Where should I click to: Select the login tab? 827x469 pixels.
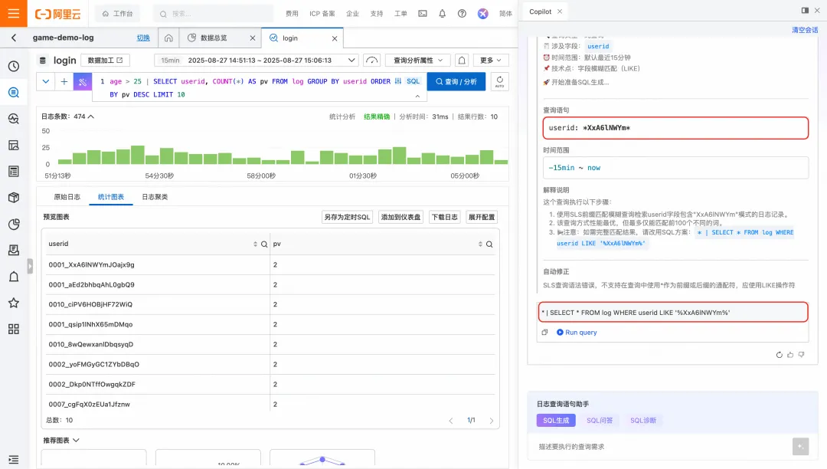tap(290, 38)
